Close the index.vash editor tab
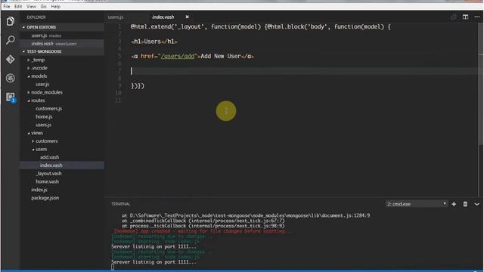484x272 pixels. [x=187, y=17]
